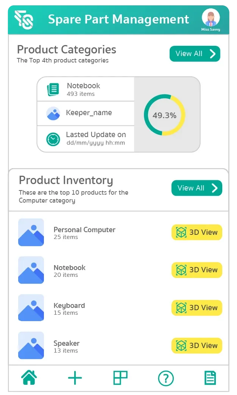
Task: Show 3D View of Keyboard
Action: tap(196, 308)
